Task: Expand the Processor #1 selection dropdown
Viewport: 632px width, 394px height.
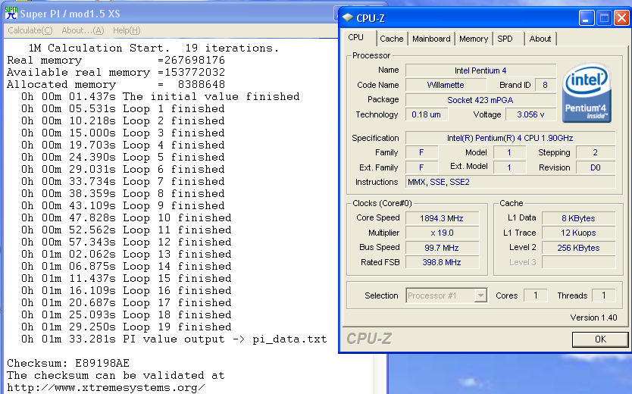Action: pos(480,295)
